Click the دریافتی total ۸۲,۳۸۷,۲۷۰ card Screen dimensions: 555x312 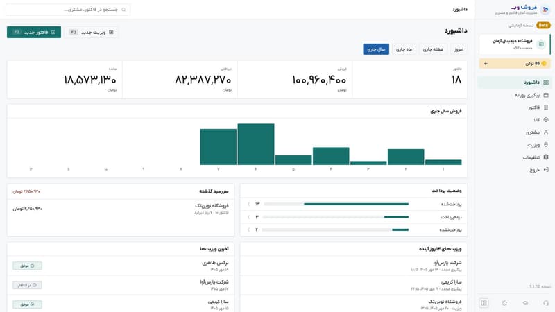click(180, 79)
